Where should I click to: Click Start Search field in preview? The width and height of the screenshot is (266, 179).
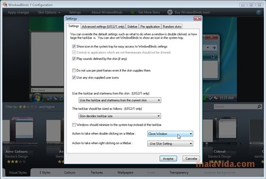pyautogui.click(x=47, y=90)
